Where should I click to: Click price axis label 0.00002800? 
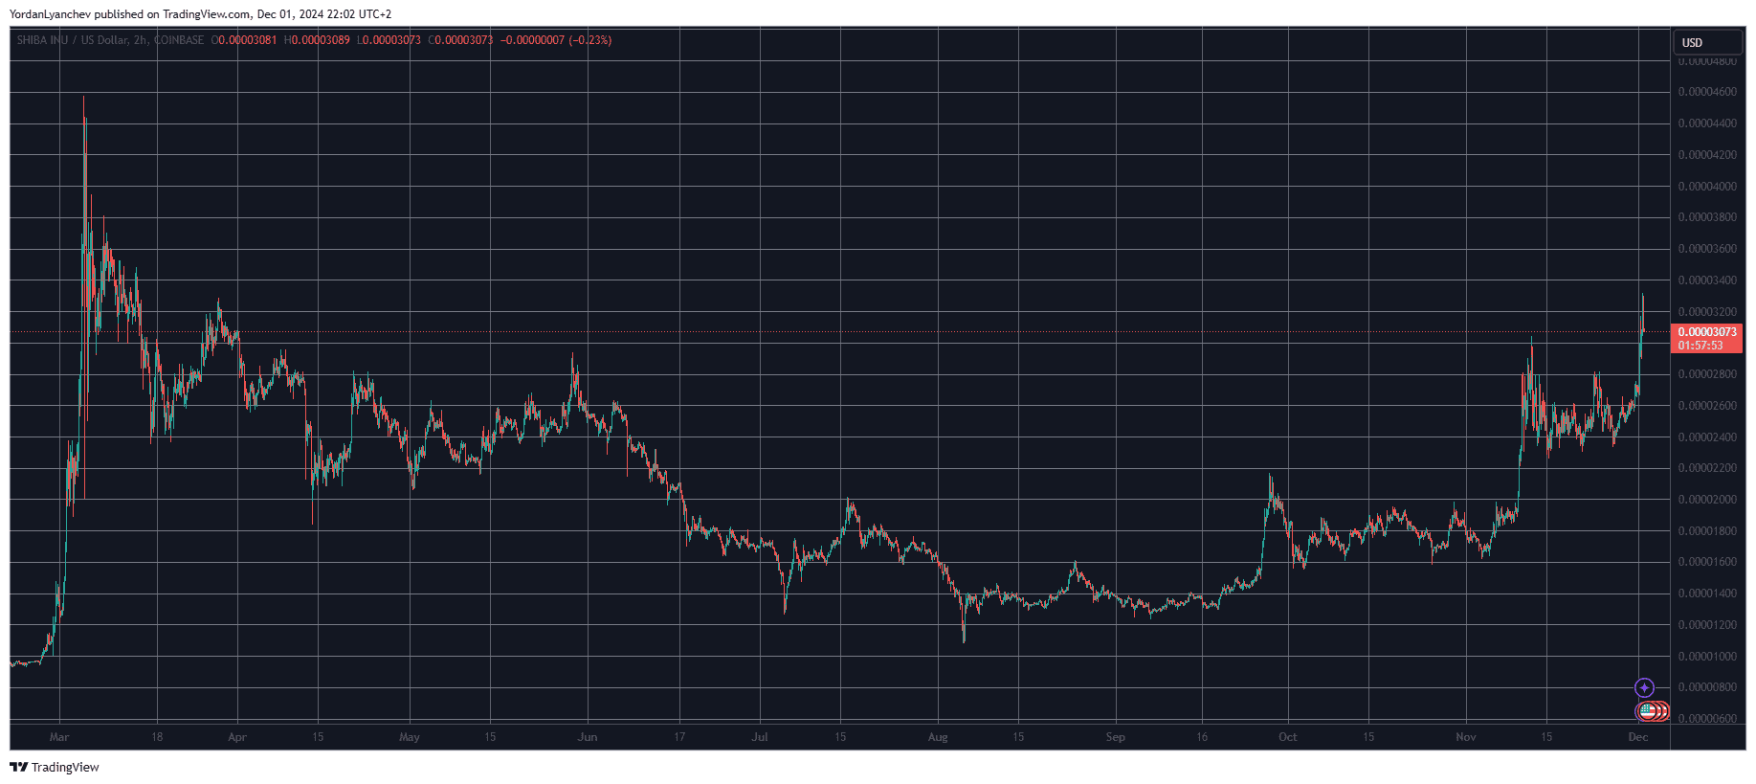point(1707,374)
